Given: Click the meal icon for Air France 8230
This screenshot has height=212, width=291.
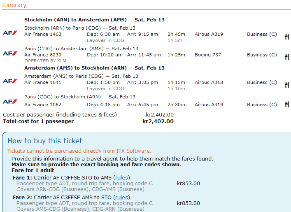Looking at the screenshot, I should 286,57.
